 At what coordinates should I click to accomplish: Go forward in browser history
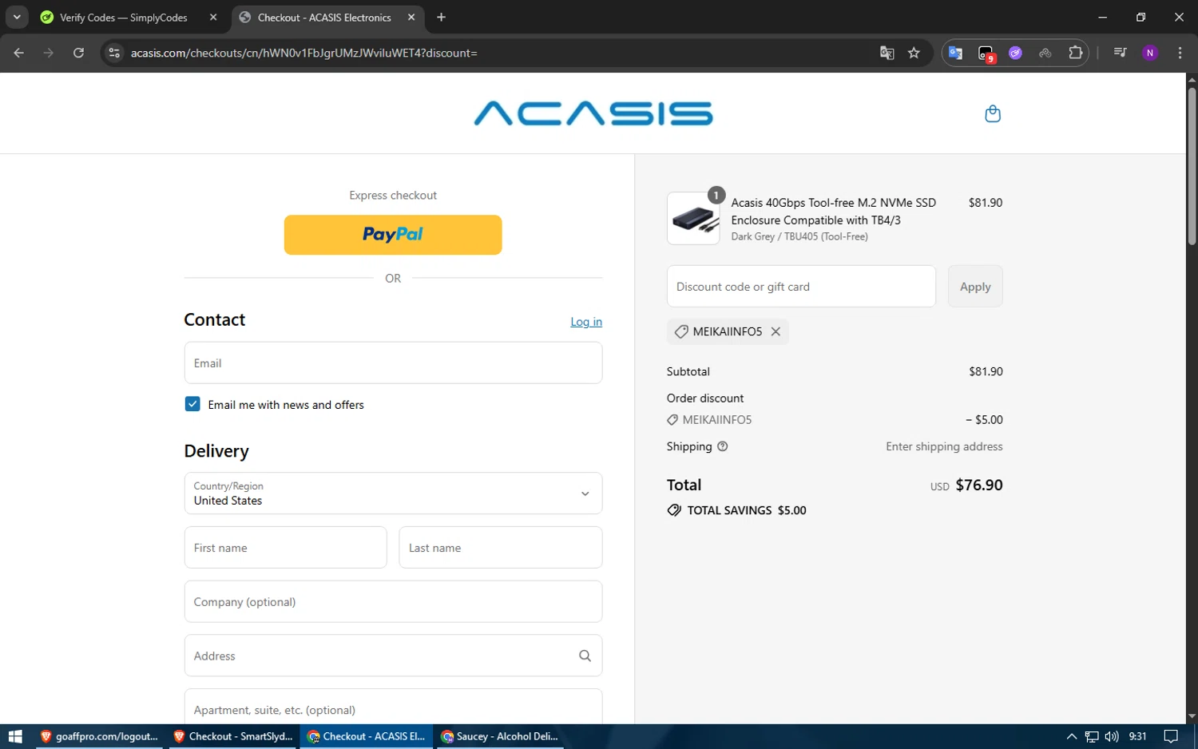click(49, 53)
